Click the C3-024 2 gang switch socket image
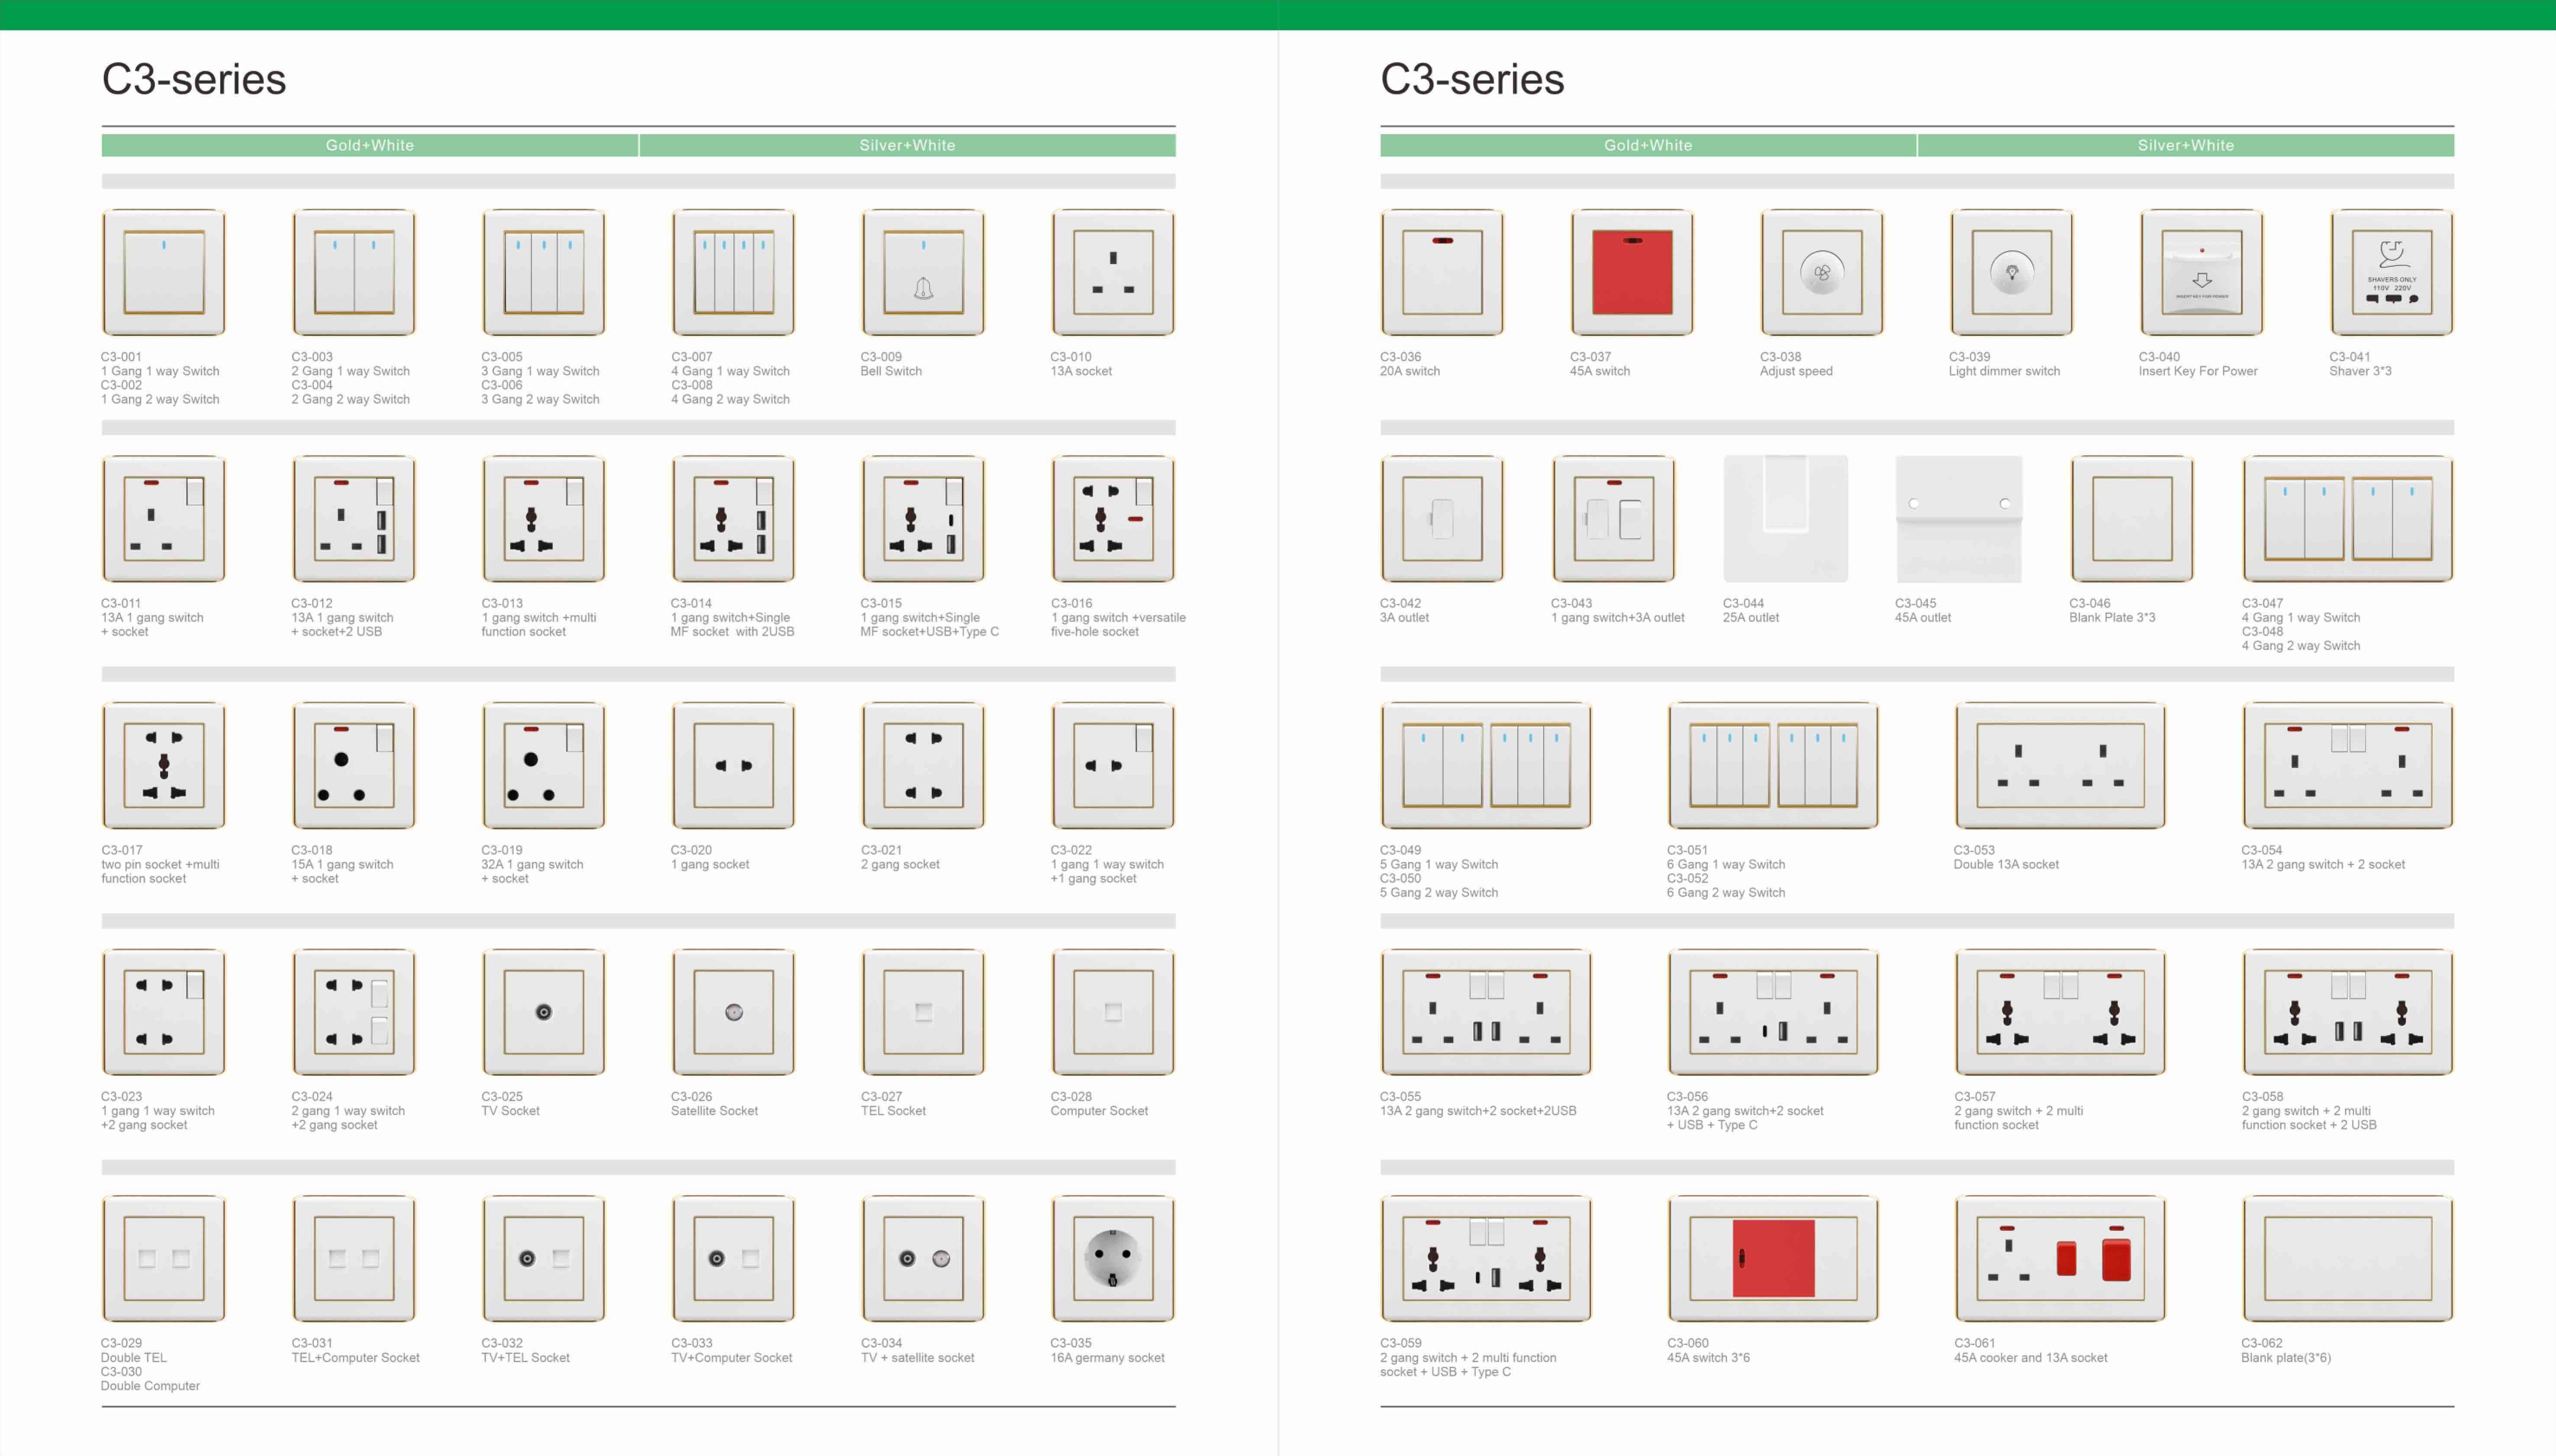The height and width of the screenshot is (1456, 2556). 353,1012
